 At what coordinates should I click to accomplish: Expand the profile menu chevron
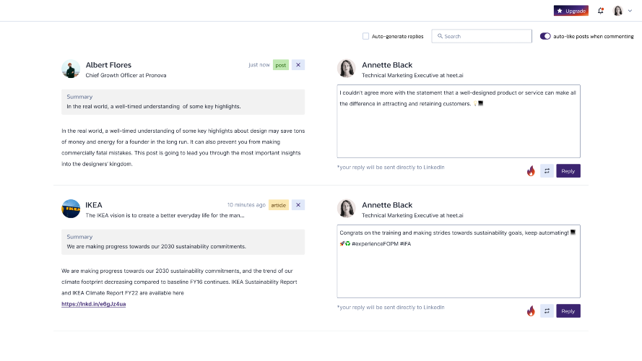630,11
